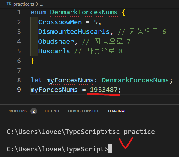Select the TERMINAL tab
179x157 pixels.
[x=117, y=111]
